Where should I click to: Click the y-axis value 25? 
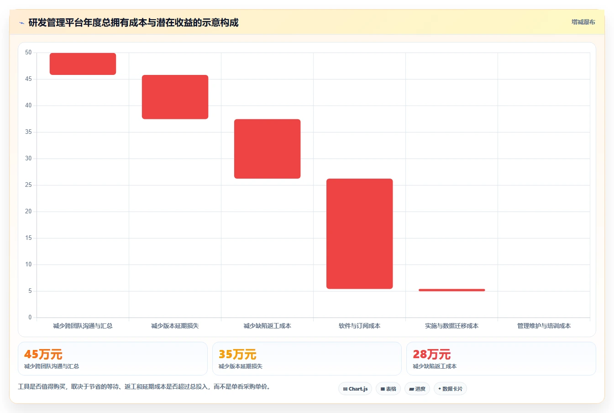click(28, 185)
